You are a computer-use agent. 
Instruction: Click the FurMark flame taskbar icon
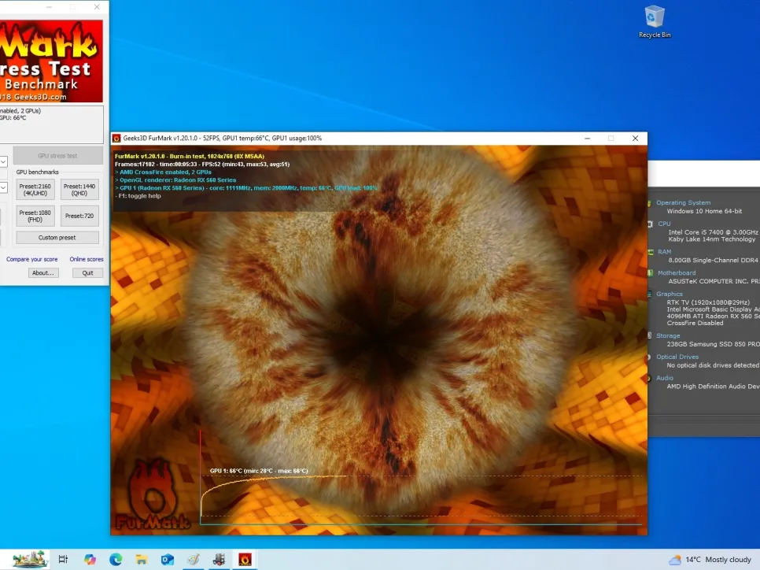pos(245,559)
